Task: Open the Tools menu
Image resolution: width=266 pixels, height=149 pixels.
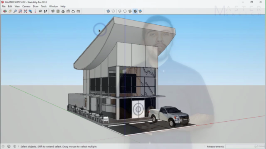Action: [44, 7]
